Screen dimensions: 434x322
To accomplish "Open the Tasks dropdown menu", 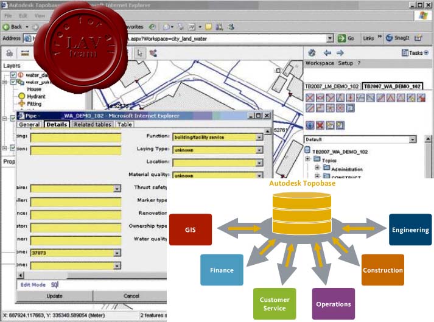I will tap(415, 52).
